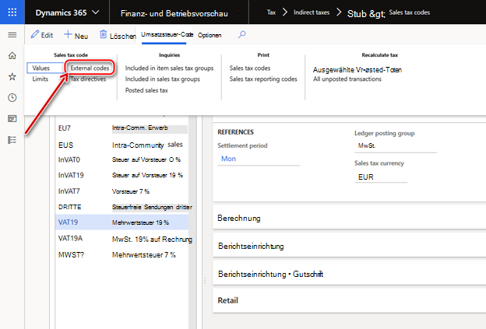Click Indirect taxes breadcrumb
Screen dimensions: 486x329
click(x=312, y=12)
